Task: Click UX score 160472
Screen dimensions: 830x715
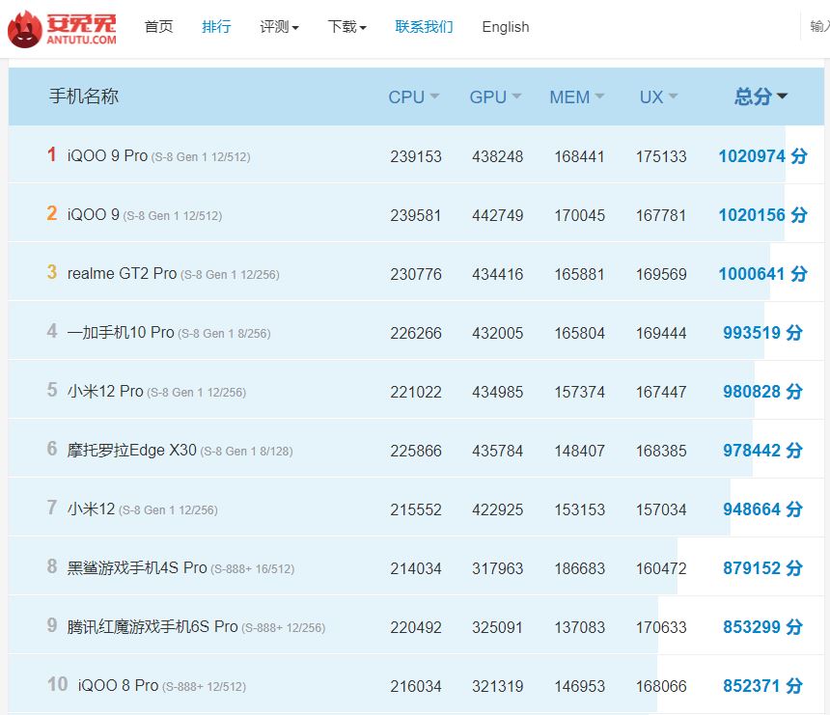Action: 661,568
